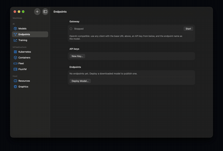This screenshot has height=151, width=223.
Task: Start the Gateway
Action: pos(188,29)
